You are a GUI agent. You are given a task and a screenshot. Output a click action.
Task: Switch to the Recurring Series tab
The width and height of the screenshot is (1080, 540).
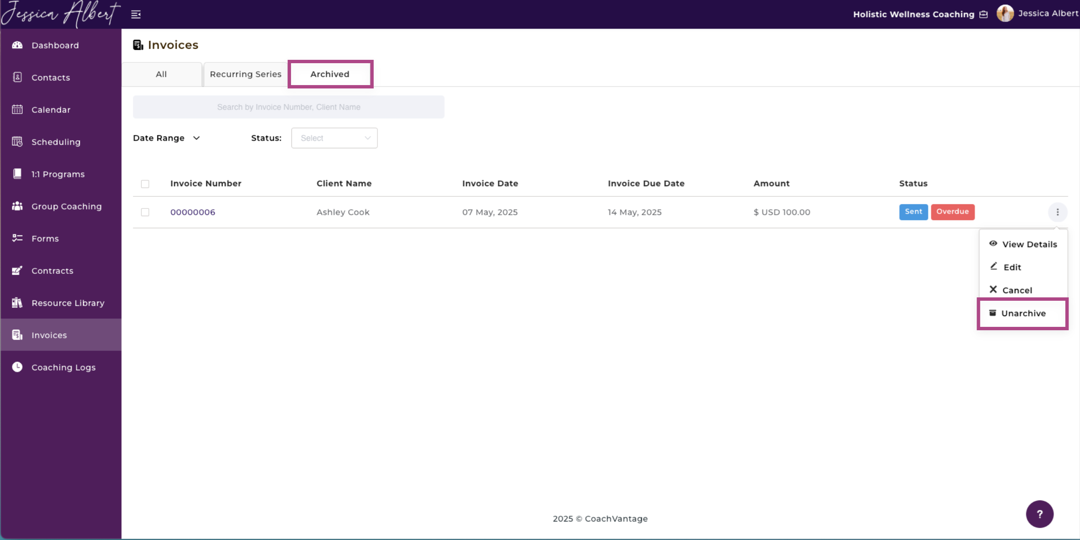tap(246, 74)
